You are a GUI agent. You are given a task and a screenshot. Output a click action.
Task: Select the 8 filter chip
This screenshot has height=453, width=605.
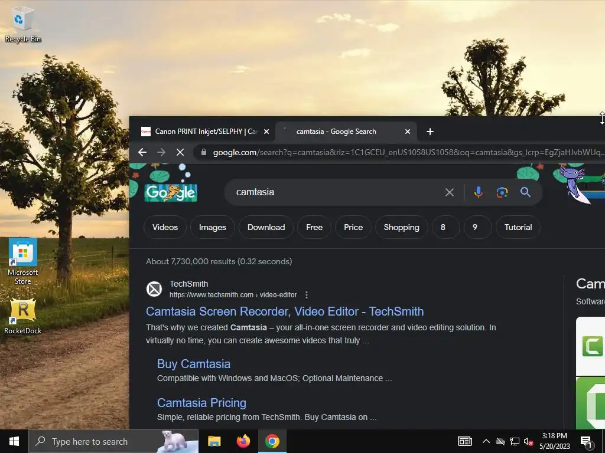click(x=445, y=227)
